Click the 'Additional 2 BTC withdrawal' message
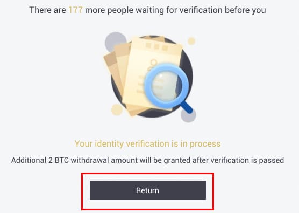Image resolution: width=299 pixels, height=213 pixels. point(147,160)
